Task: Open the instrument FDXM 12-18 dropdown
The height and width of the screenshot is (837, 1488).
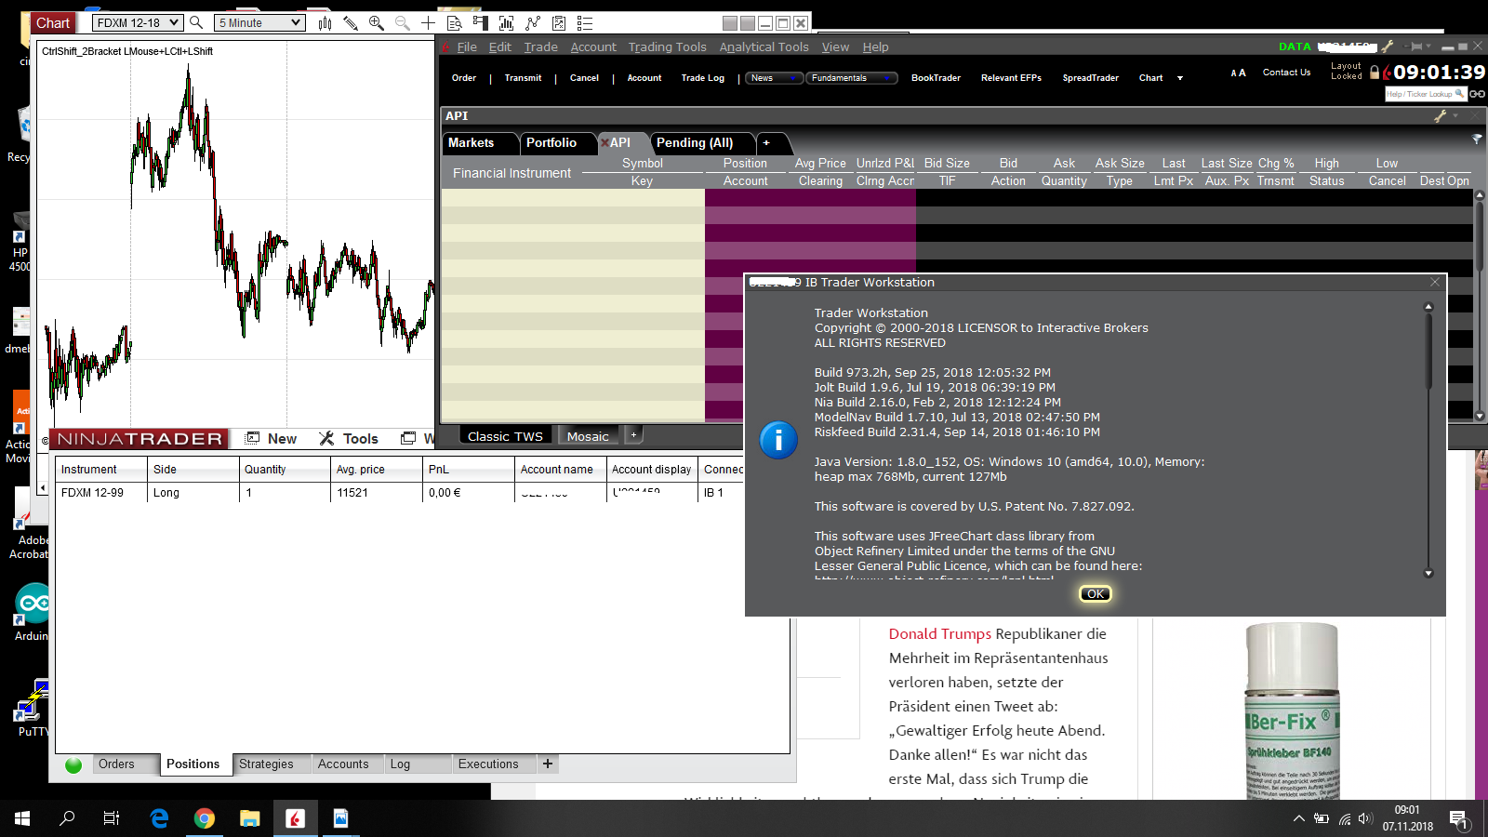Action: click(x=137, y=22)
